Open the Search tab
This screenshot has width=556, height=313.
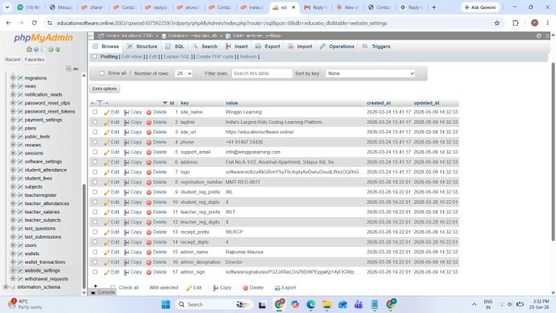pyautogui.click(x=205, y=47)
